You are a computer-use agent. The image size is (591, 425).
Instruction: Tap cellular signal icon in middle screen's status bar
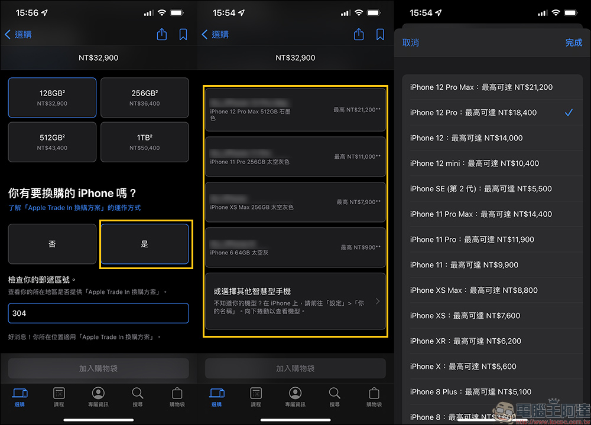(x=346, y=13)
